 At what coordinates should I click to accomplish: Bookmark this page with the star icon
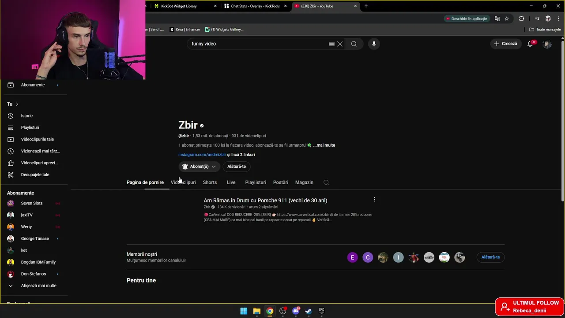click(507, 19)
